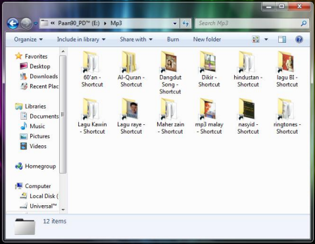315x244 pixels.
Task: Click the navigation pane scrollbar thumb
Action: (63, 114)
